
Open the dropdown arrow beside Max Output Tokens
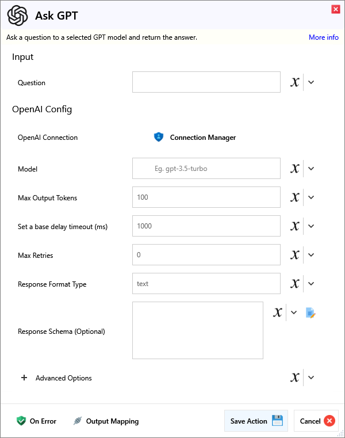(x=311, y=197)
